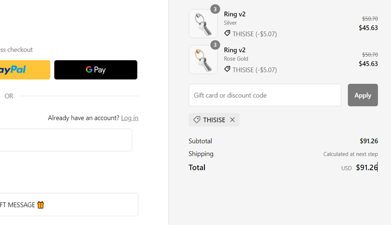Click the tag icon under Rose Gold ring
This screenshot has width=391, height=225.
pos(227,69)
